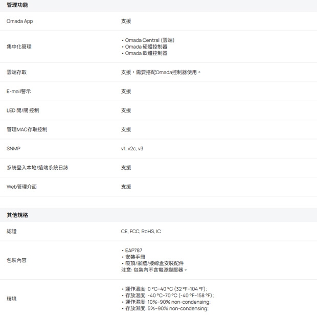Click 支援 value in Web管理介面 row
The image size is (317, 317).
(x=126, y=187)
